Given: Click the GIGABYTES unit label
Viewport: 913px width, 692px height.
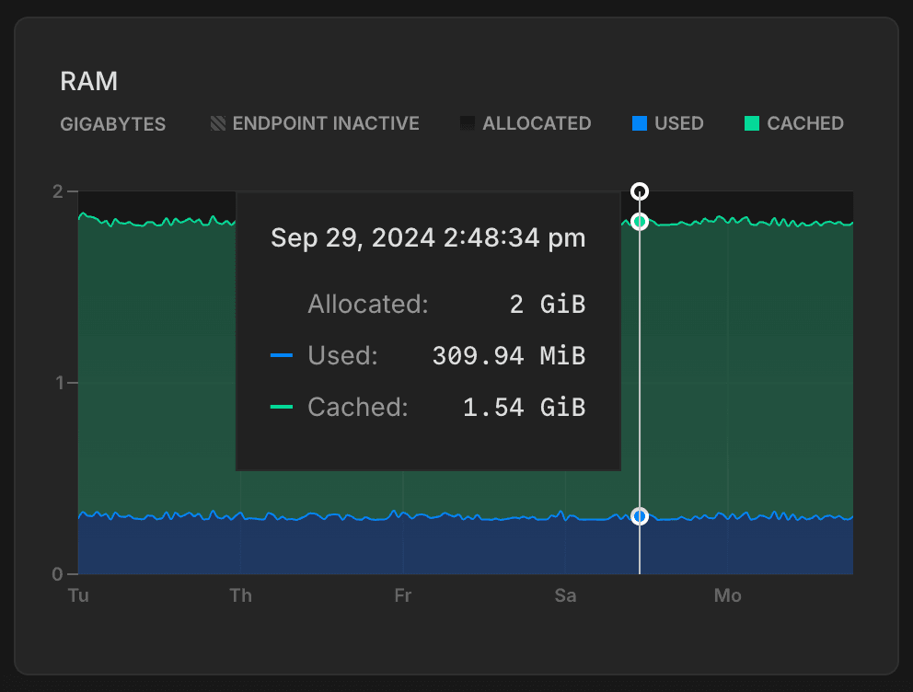Looking at the screenshot, I should point(112,123).
